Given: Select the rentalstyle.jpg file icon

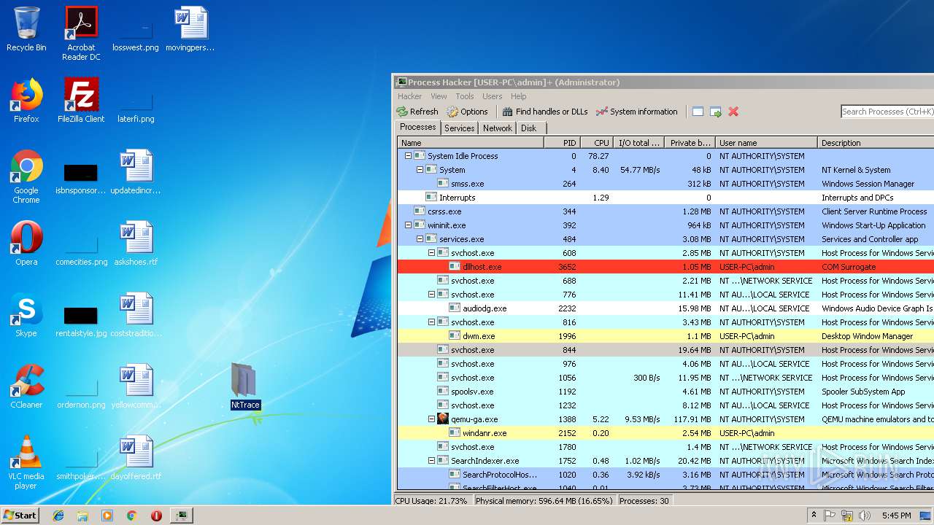Looking at the screenshot, I should 81,321.
